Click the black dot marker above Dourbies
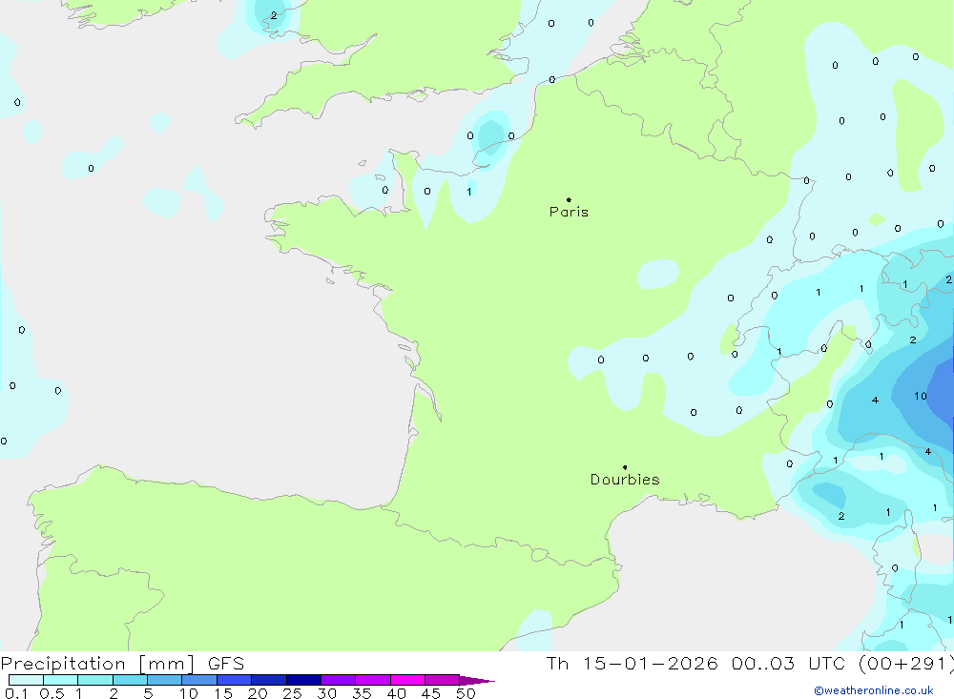The height and width of the screenshot is (699, 954). tap(625, 467)
